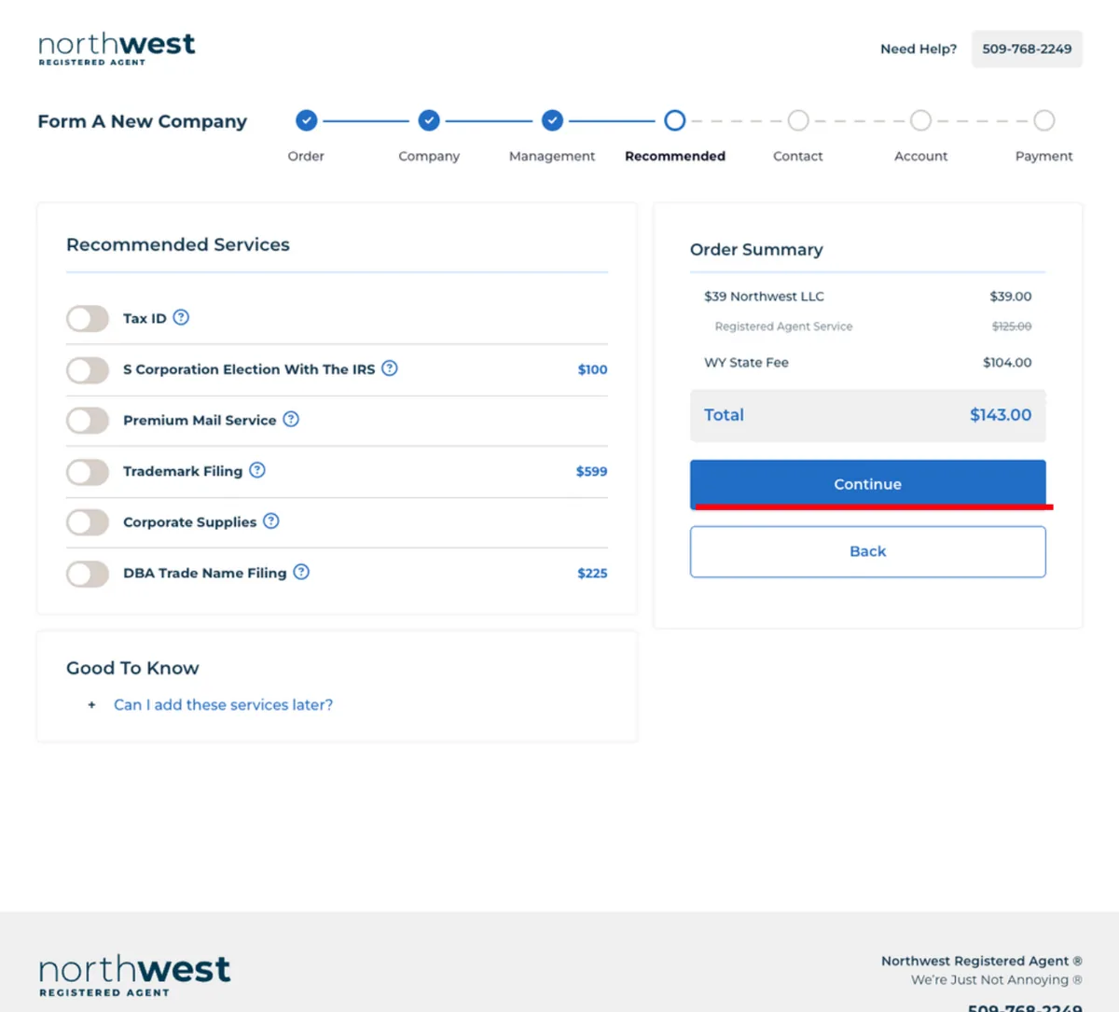
Task: Open the Management step label
Action: [552, 156]
